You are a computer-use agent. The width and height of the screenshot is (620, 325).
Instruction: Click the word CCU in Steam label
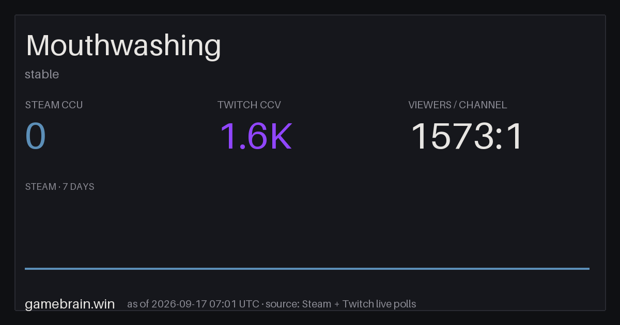coord(72,105)
